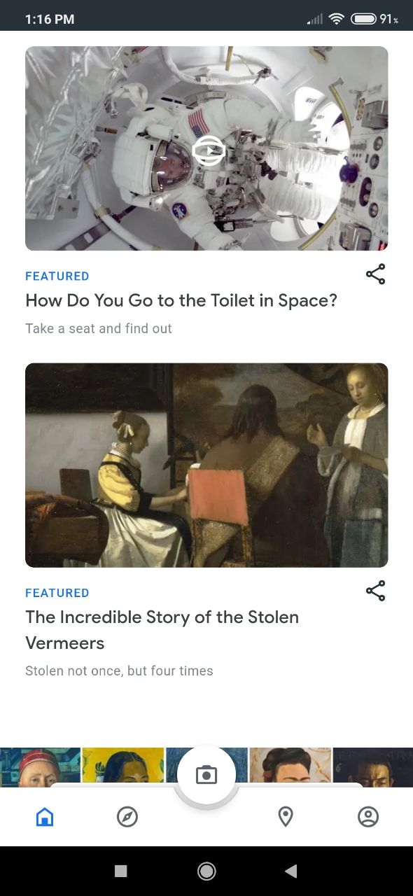Screen dimensions: 413x896
Task: Open the Profile tab icon
Action: pyautogui.click(x=368, y=816)
